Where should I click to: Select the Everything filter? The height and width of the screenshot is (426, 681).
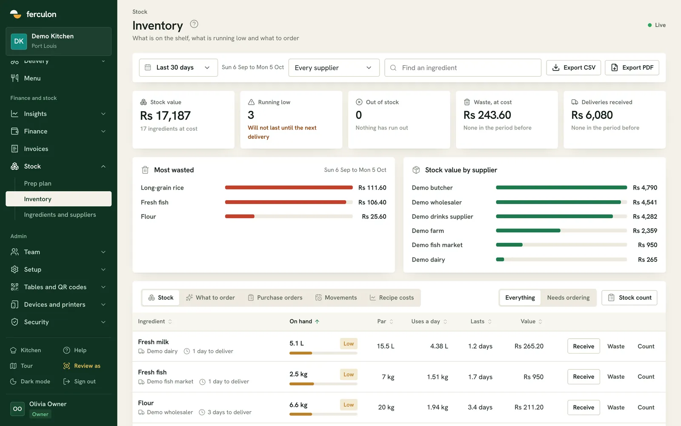point(520,297)
